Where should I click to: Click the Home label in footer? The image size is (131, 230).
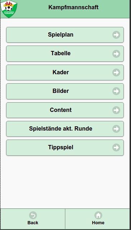[98, 223]
